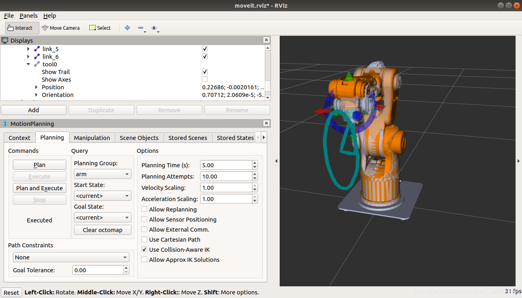Viewport: 522px width, 298px height.
Task: Open the eye views dropdown icon
Action: (154, 28)
